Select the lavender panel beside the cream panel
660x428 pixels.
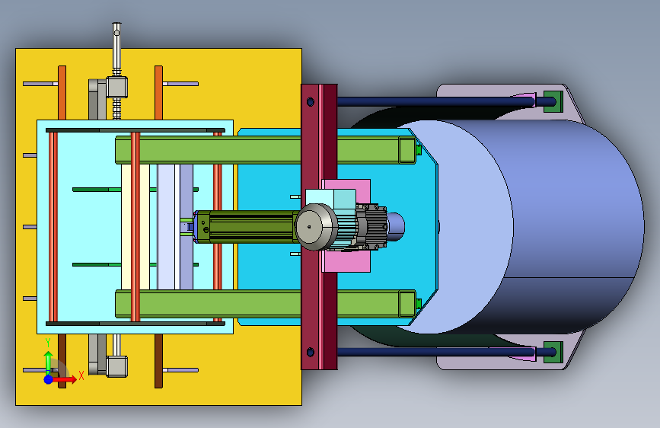coord(166,228)
